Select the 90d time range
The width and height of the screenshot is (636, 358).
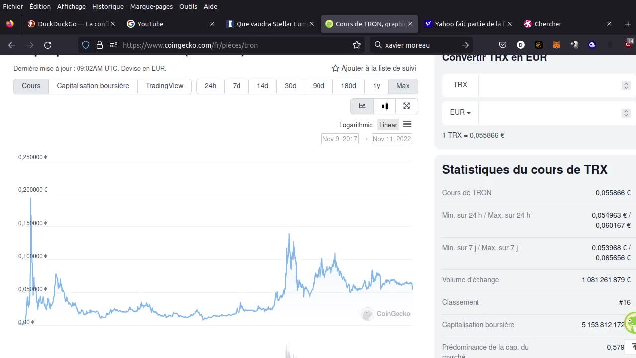(x=318, y=86)
